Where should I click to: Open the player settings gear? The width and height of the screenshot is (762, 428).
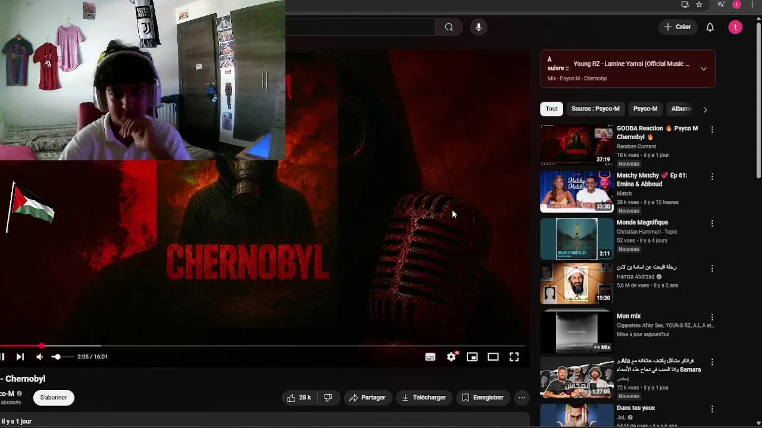[x=451, y=357]
